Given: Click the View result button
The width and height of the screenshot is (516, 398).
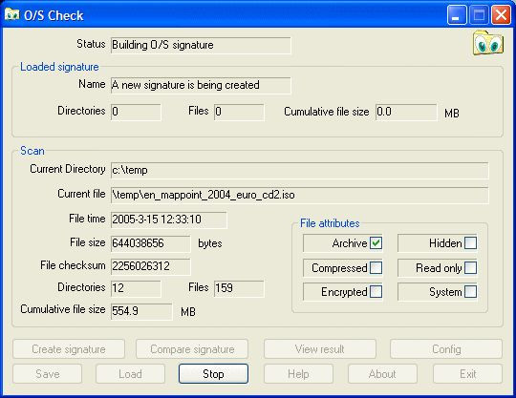Looking at the screenshot, I should point(320,349).
